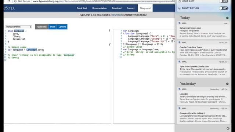Click the Today section heading

[185, 18]
